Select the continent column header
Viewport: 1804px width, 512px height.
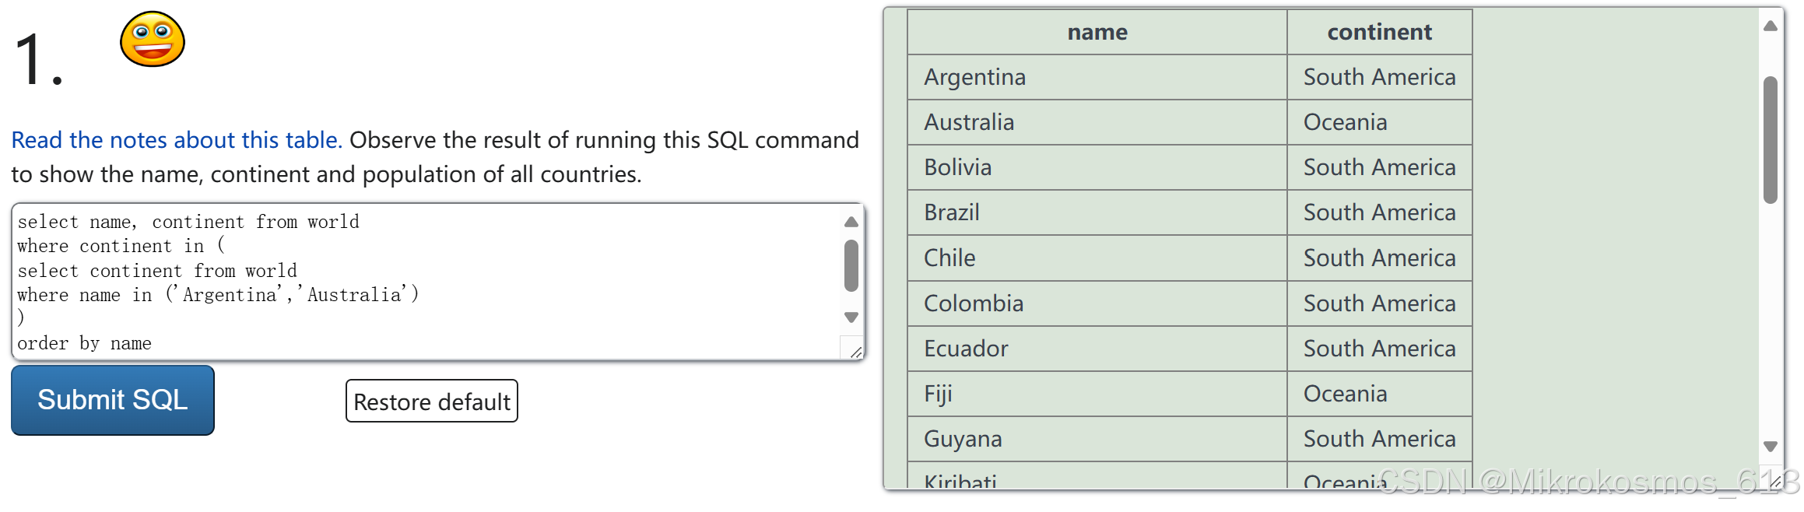click(x=1378, y=32)
